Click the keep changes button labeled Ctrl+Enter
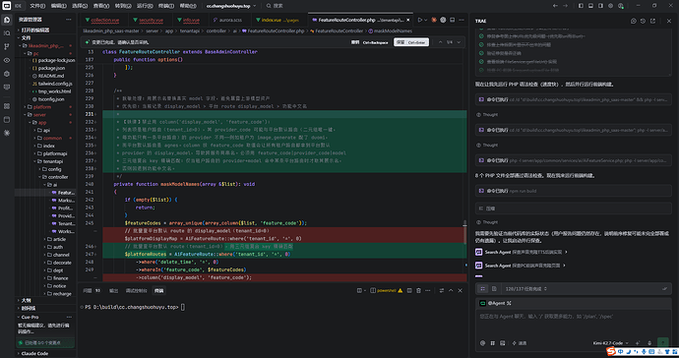The width and height of the screenshot is (679, 358). point(411,42)
